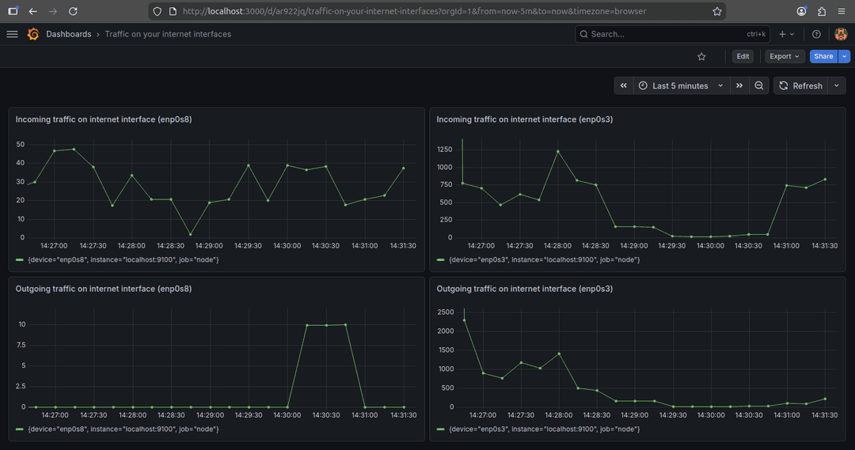
Task: Click the shield tracking protection icon
Action: (x=157, y=11)
